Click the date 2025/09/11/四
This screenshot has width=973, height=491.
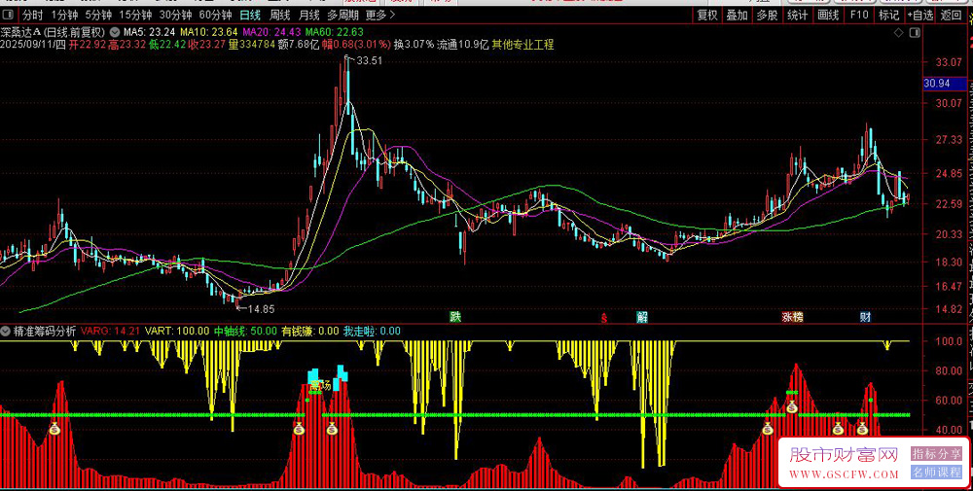click(33, 44)
